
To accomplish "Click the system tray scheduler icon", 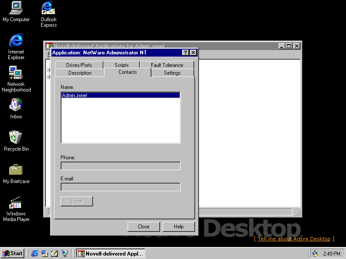I will point(315,253).
